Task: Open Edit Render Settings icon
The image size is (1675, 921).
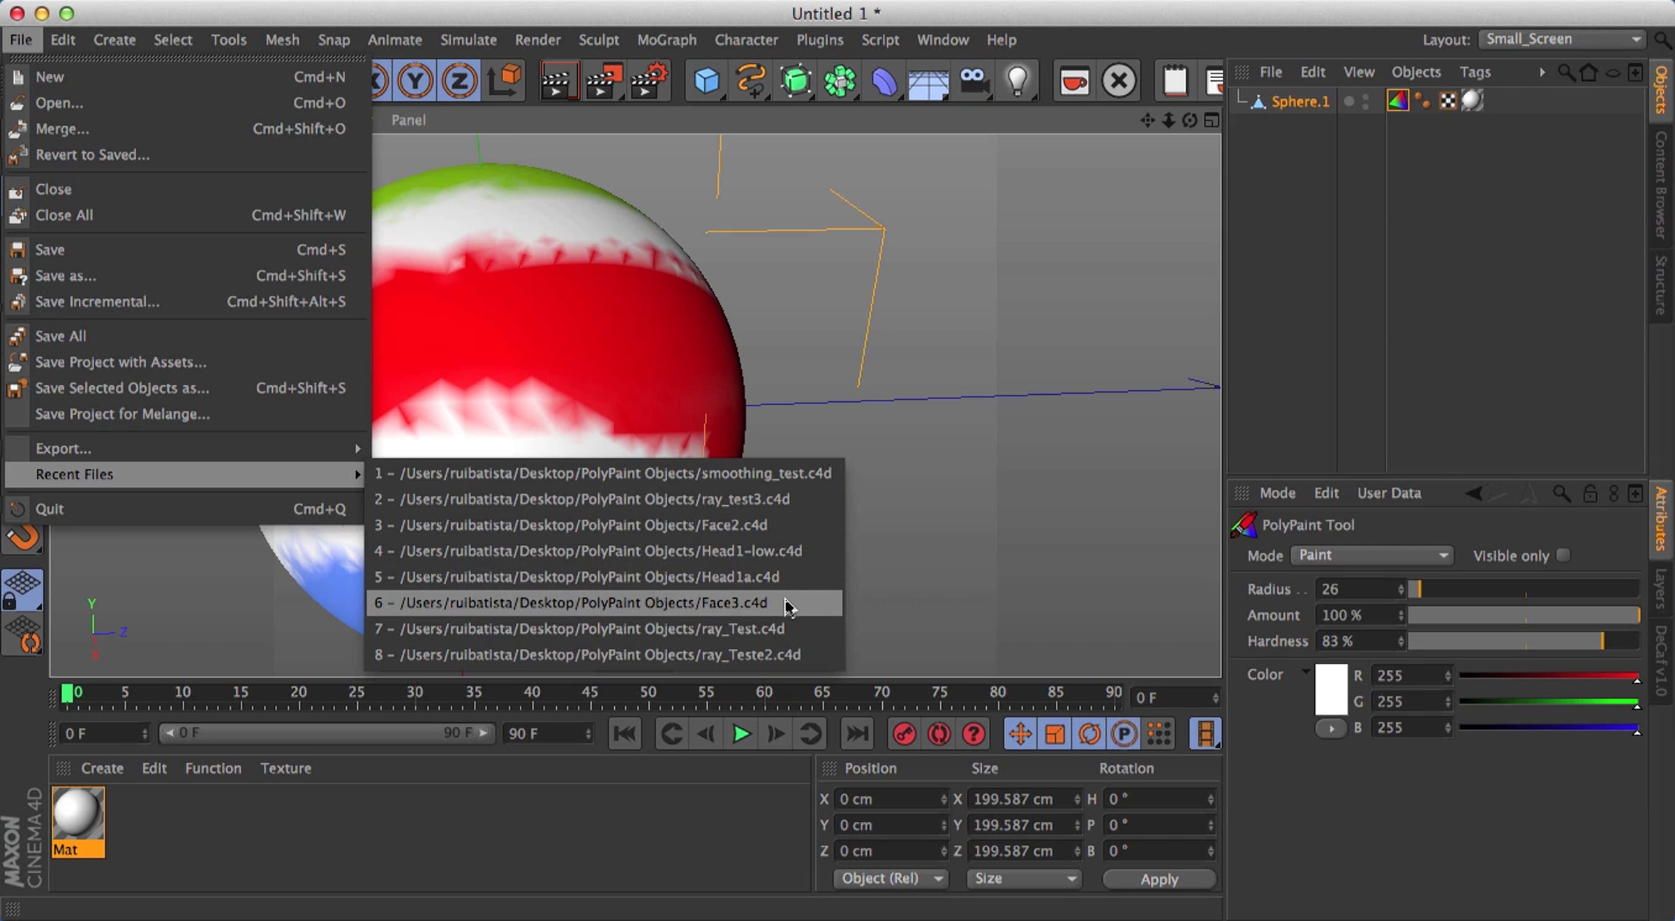Action: point(648,81)
